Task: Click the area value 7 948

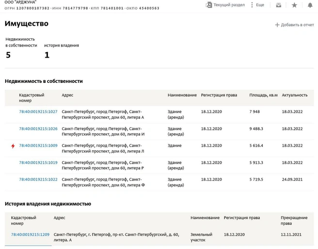Action: coord(254,111)
